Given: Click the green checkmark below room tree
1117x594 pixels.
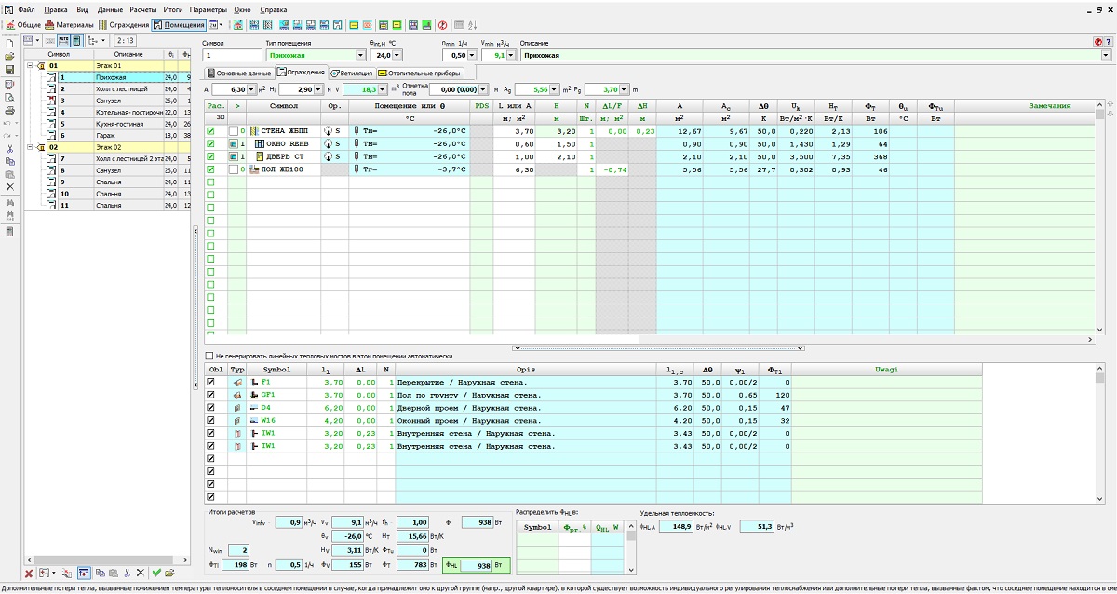Looking at the screenshot, I should [156, 573].
